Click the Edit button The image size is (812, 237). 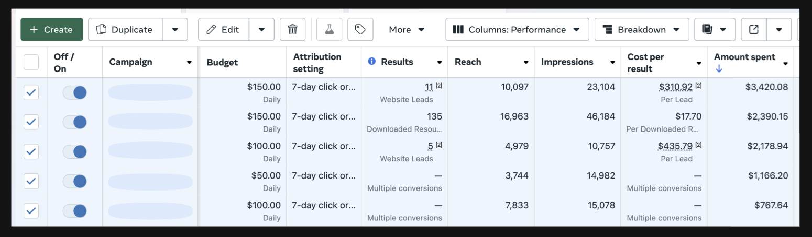(x=224, y=30)
